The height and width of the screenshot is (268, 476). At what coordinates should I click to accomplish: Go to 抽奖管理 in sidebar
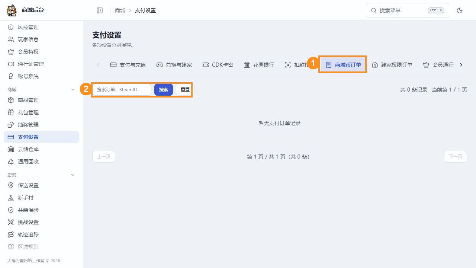(x=41, y=125)
